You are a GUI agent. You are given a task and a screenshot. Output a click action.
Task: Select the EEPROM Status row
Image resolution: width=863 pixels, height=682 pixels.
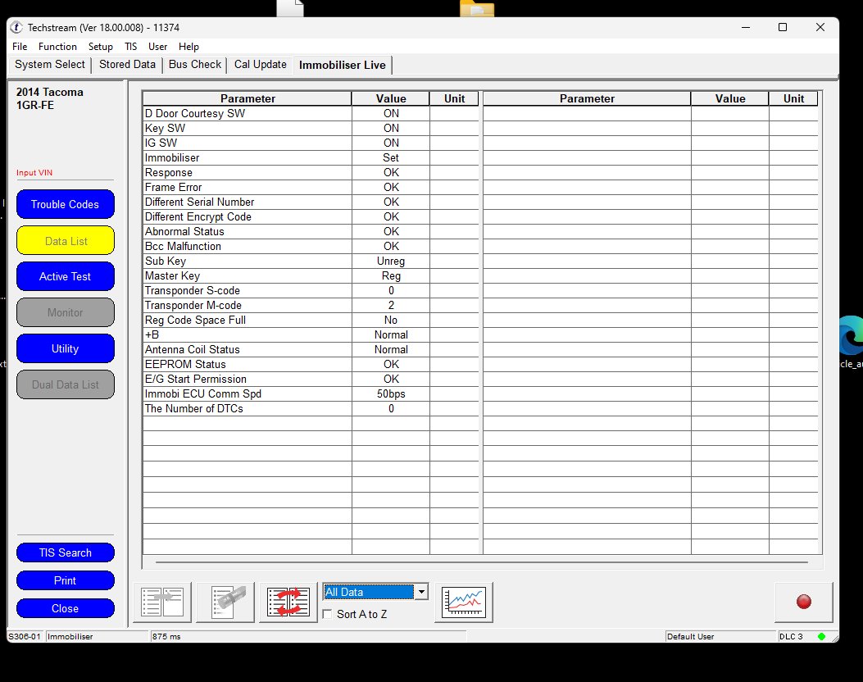tap(311, 365)
